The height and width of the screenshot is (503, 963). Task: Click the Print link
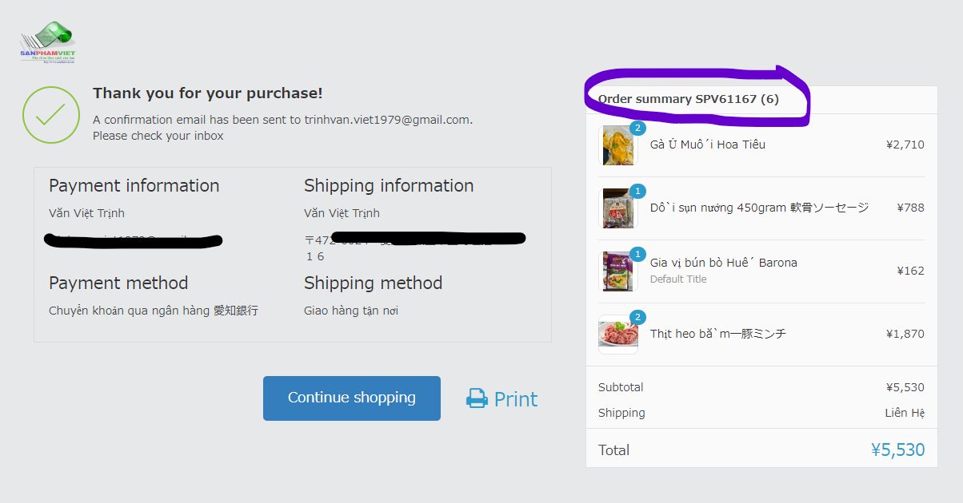tap(516, 399)
